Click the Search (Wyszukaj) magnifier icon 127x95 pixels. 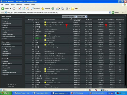click(32, 8)
